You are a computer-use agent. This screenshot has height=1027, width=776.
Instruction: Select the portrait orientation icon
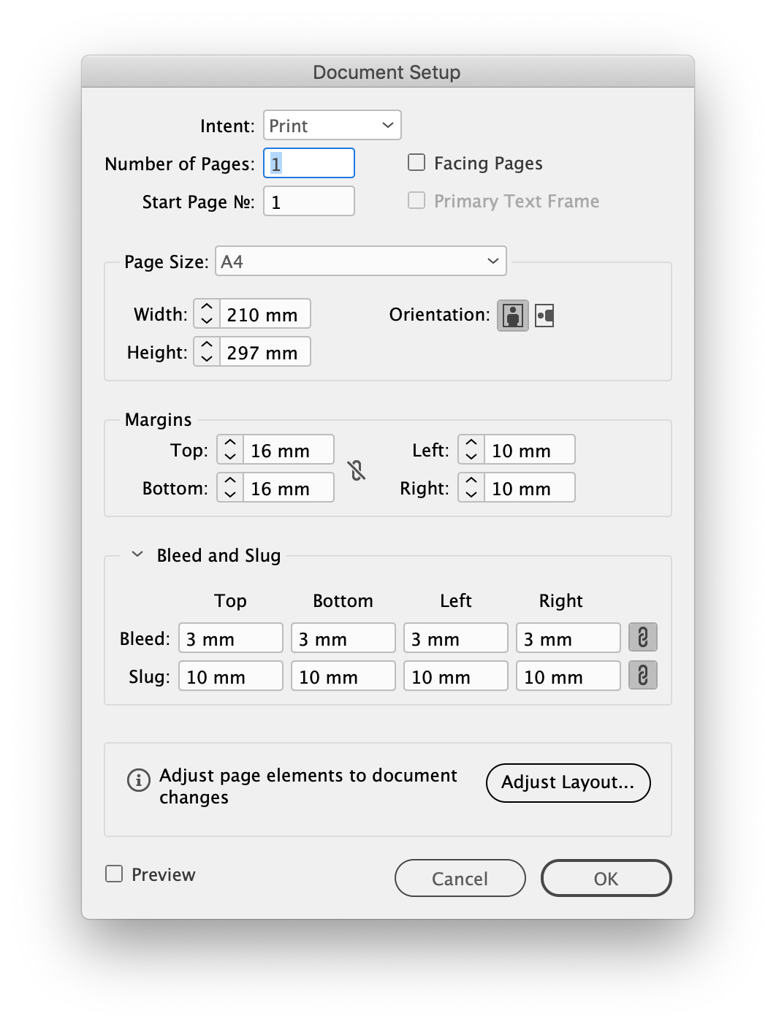click(x=512, y=315)
